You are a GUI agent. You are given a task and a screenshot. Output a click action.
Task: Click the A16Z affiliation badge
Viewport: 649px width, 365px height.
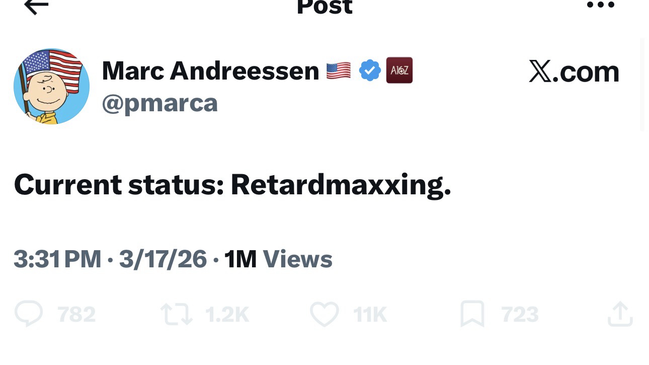(x=399, y=70)
